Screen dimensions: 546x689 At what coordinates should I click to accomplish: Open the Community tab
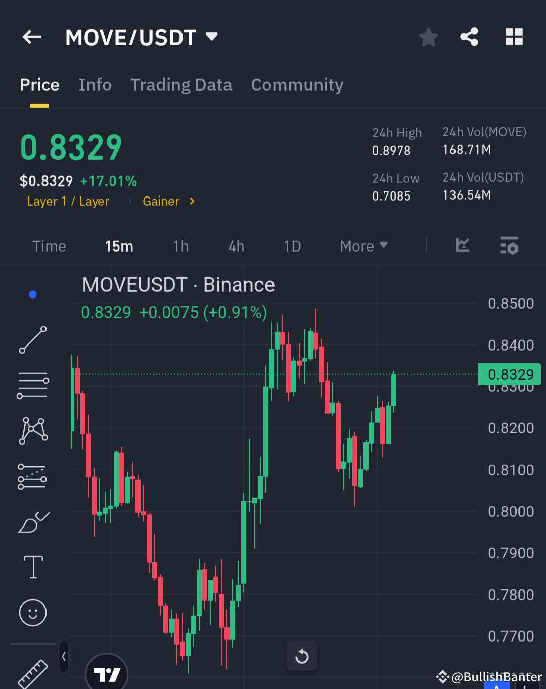(x=297, y=85)
